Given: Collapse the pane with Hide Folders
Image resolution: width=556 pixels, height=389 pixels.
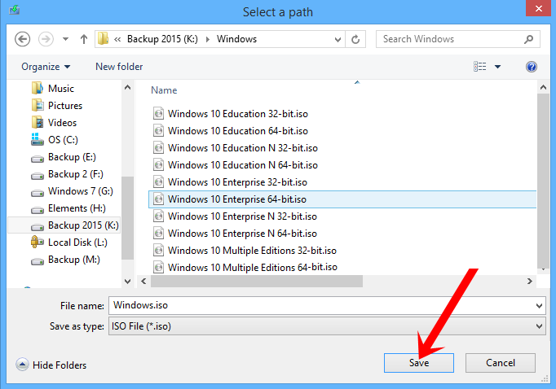Looking at the screenshot, I should click(51, 365).
